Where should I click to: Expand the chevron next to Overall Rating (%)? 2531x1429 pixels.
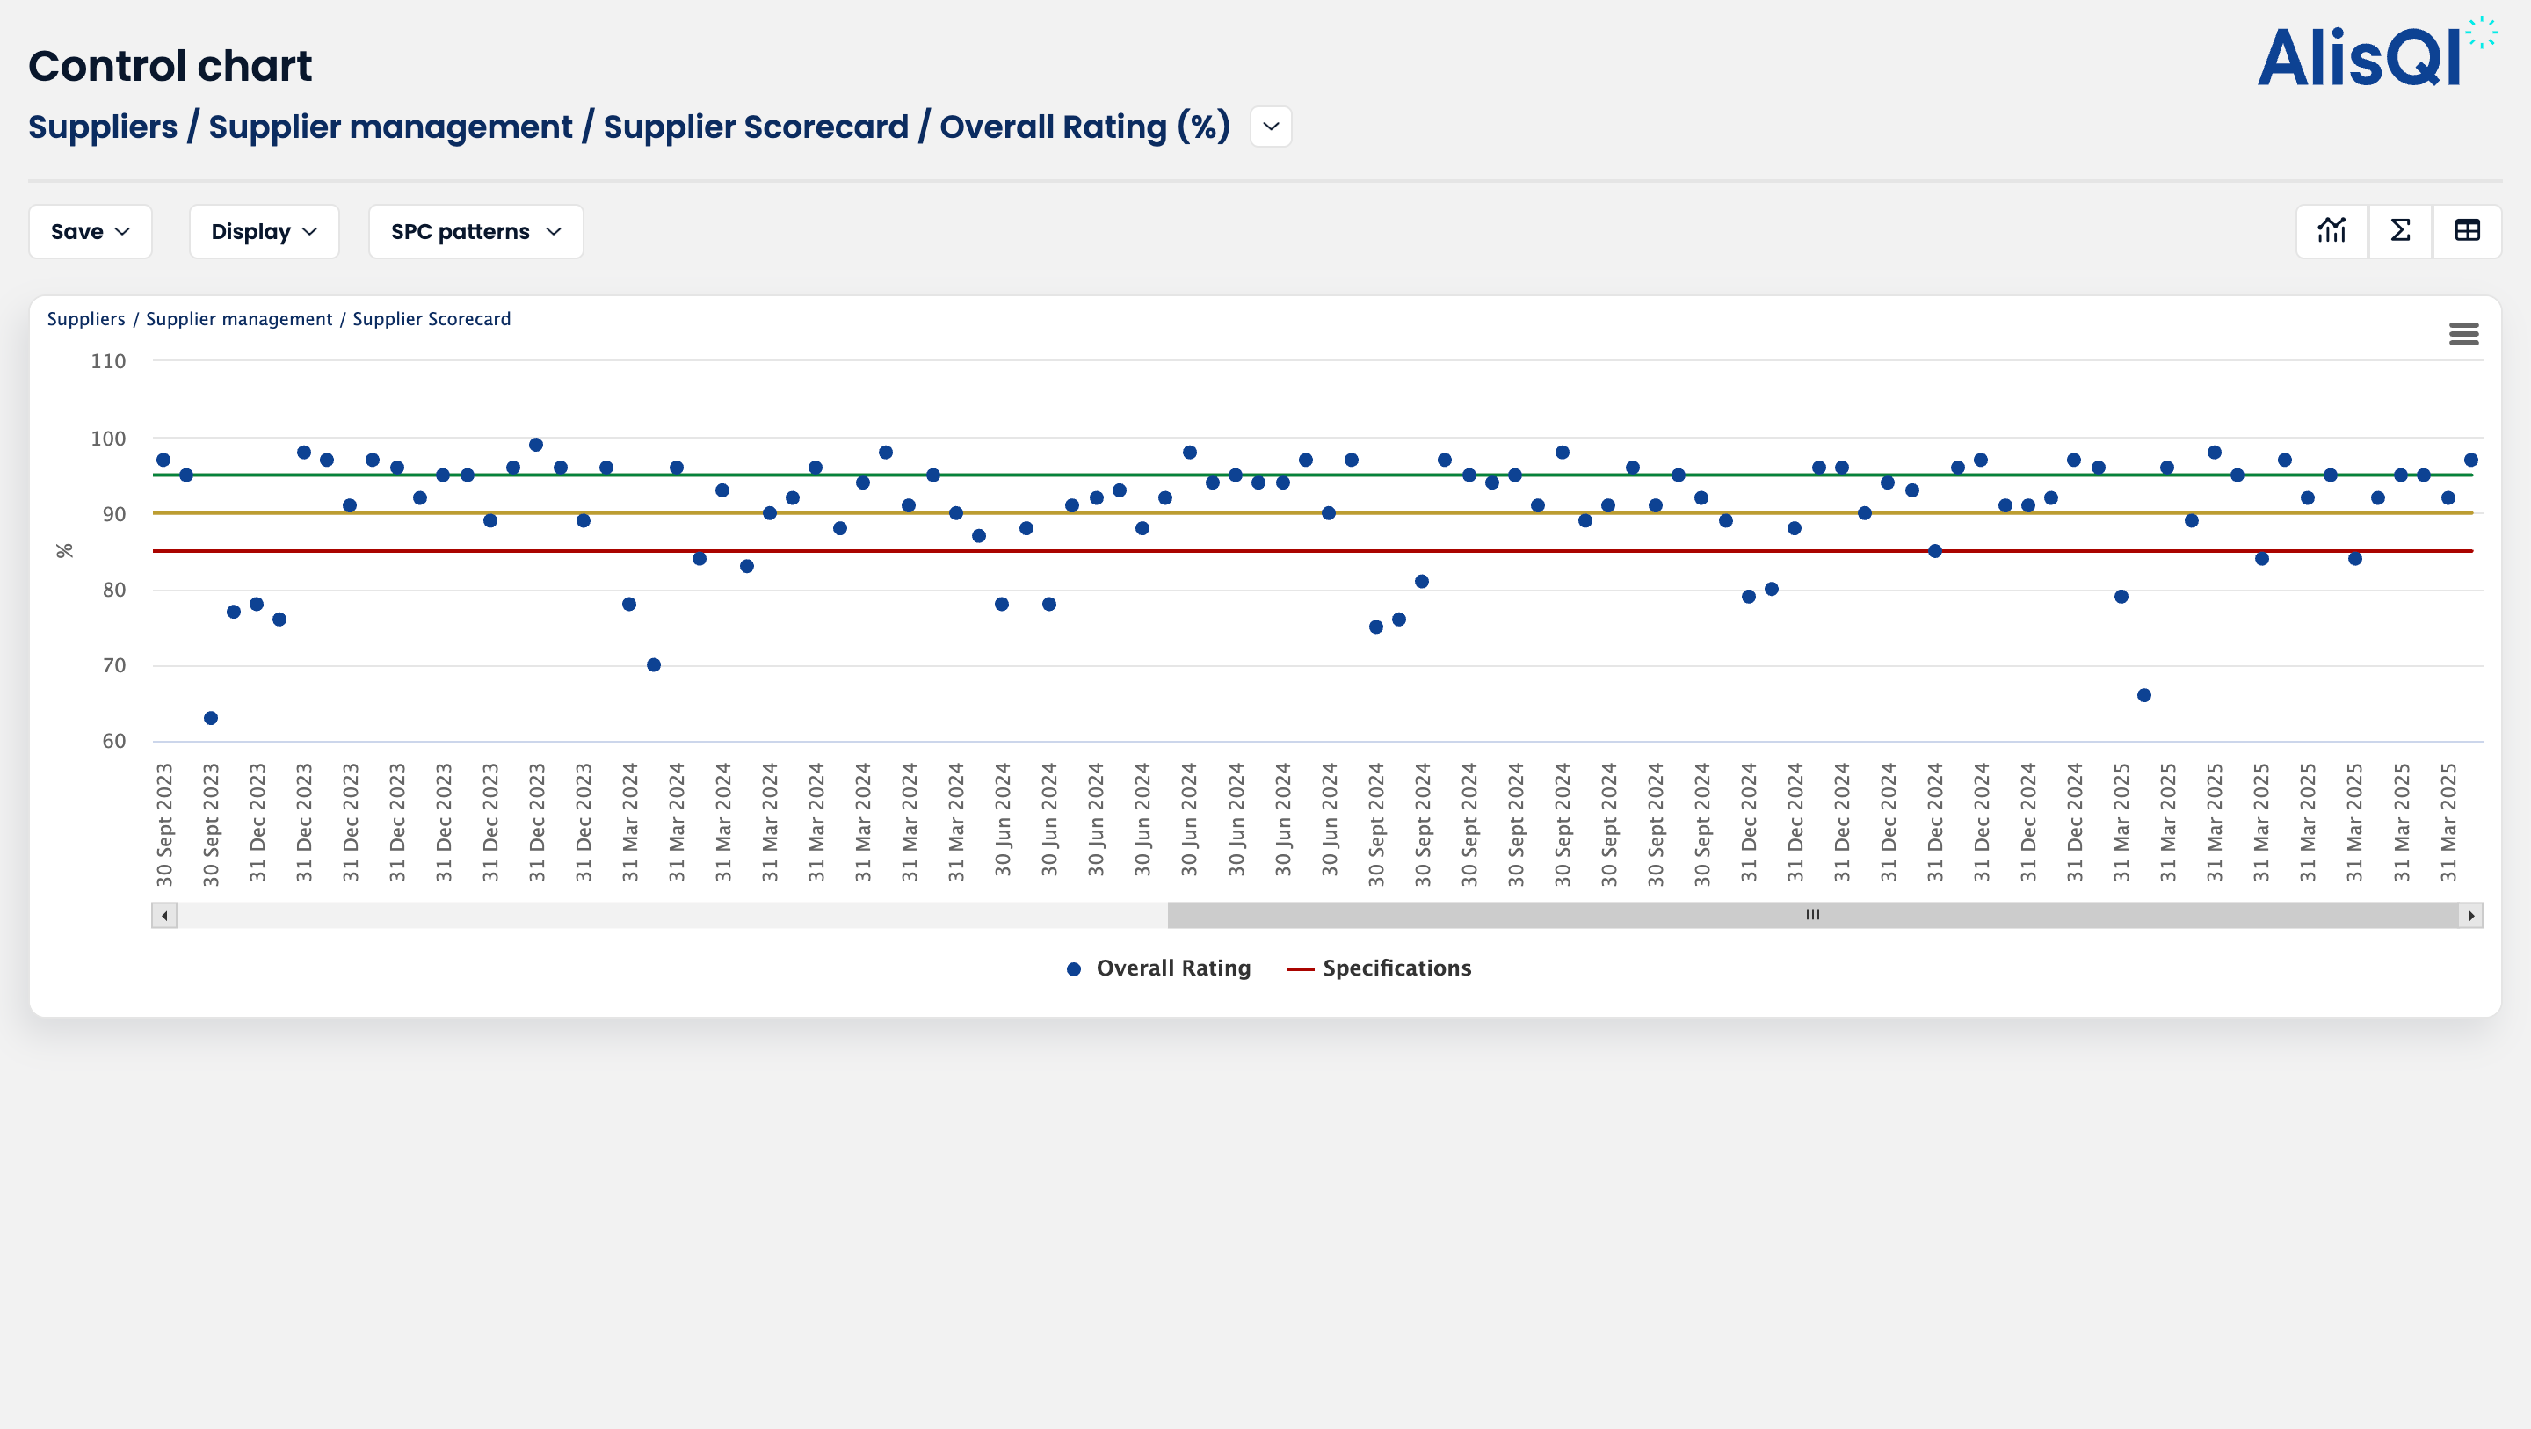coord(1271,127)
